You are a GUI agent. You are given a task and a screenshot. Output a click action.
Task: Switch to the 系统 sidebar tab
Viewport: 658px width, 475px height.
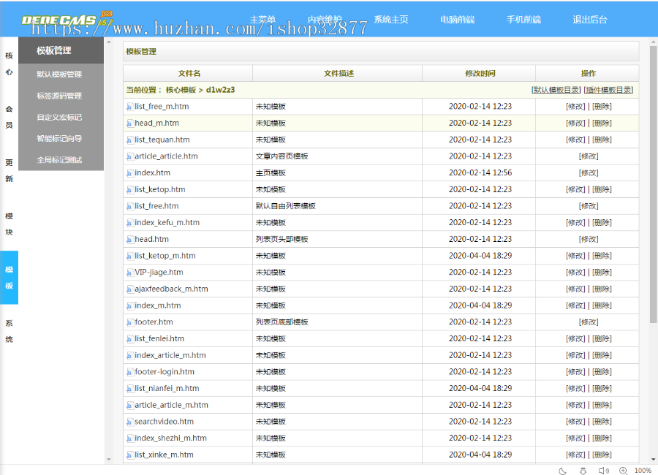[x=9, y=331]
